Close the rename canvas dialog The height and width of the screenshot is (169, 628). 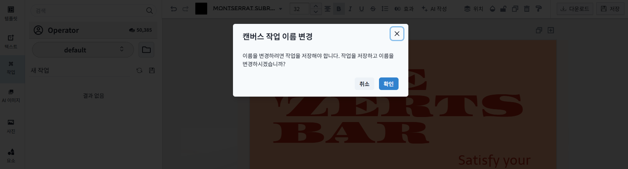pos(397,34)
